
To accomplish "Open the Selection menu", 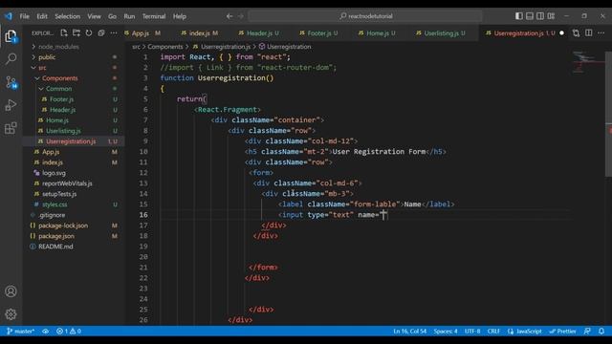I will pyautogui.click(x=68, y=16).
